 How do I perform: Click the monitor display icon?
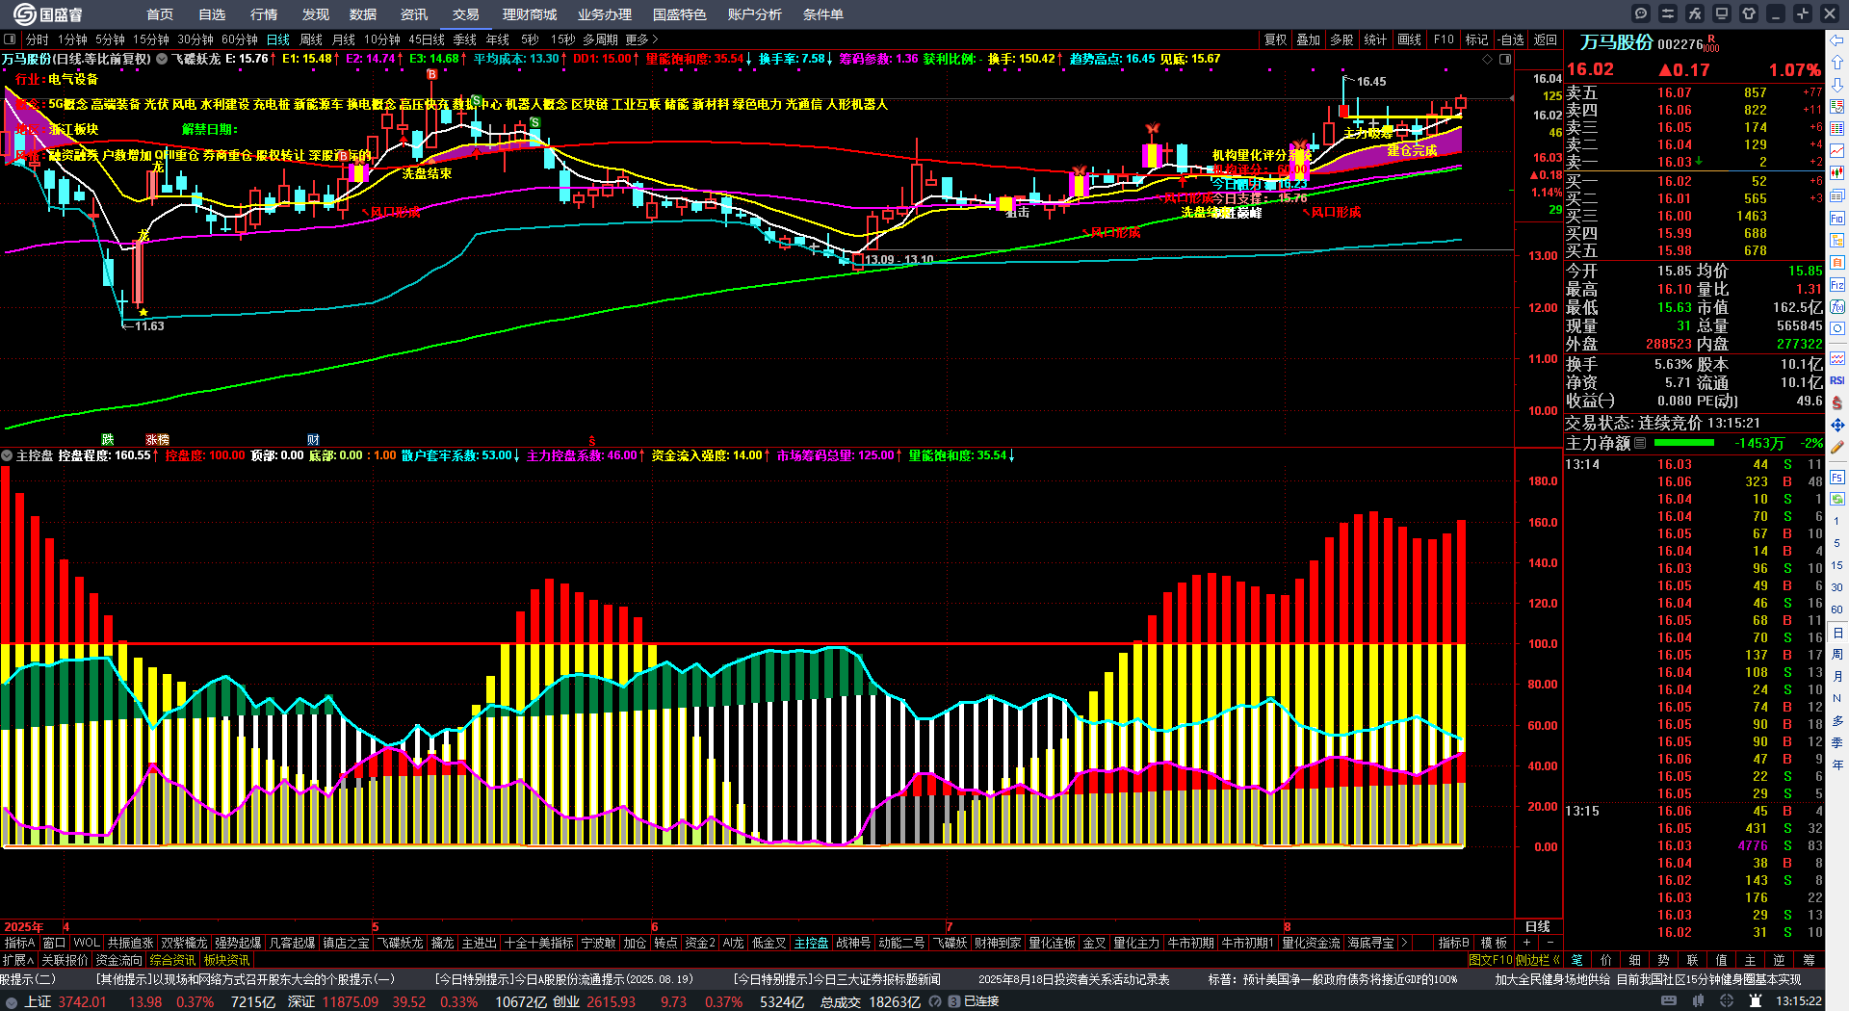pos(1722,13)
